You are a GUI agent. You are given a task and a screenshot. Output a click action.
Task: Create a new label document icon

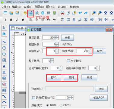click(x=5, y=13)
